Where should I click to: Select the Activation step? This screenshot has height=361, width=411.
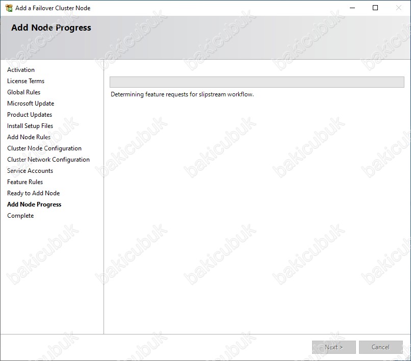21,70
